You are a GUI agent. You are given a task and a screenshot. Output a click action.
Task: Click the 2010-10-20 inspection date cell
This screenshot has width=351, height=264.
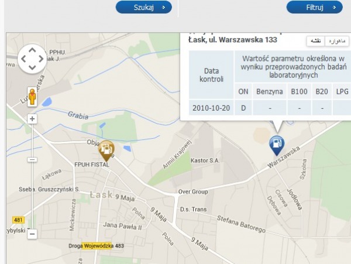tap(211, 108)
